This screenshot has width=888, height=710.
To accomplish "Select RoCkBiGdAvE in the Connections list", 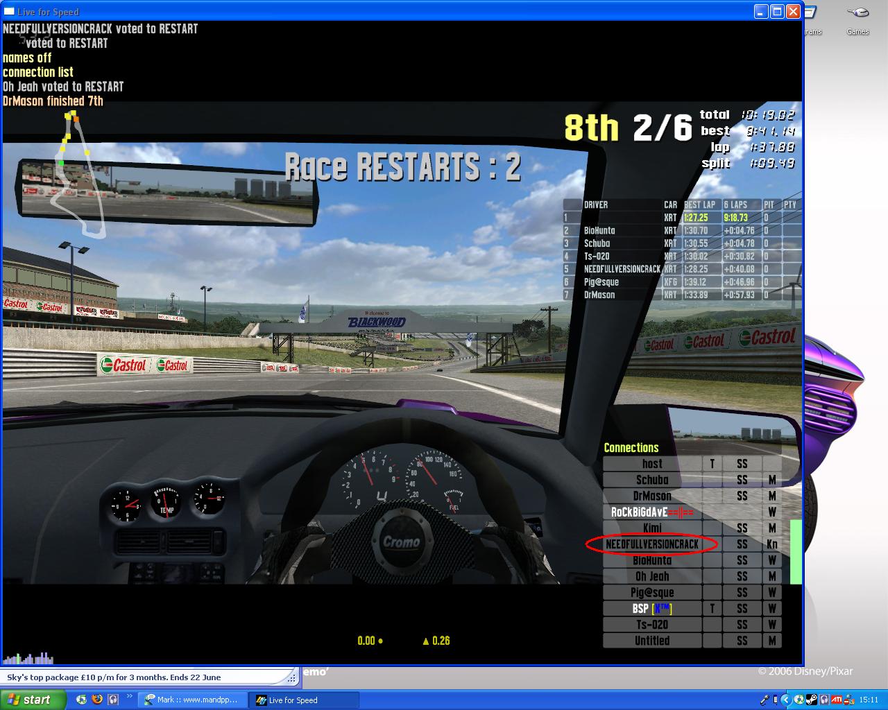I will point(652,512).
